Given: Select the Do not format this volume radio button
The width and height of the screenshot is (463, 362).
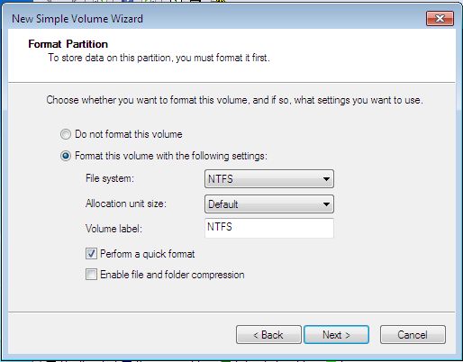Looking at the screenshot, I should [x=66, y=134].
